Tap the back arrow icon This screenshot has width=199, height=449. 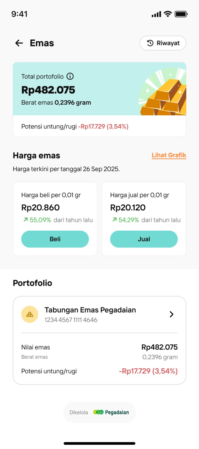(x=19, y=43)
